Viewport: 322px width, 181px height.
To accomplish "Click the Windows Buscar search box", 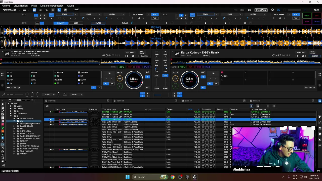I will (149, 177).
